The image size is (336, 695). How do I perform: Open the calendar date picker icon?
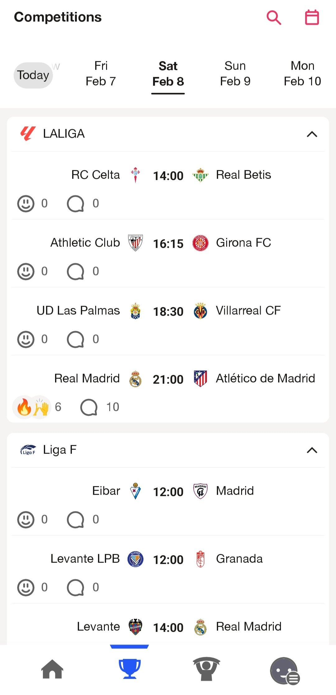point(312,18)
